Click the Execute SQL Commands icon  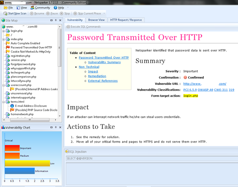point(69,27)
